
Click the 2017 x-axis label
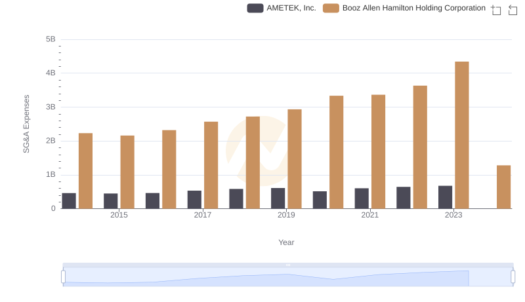[x=203, y=215]
